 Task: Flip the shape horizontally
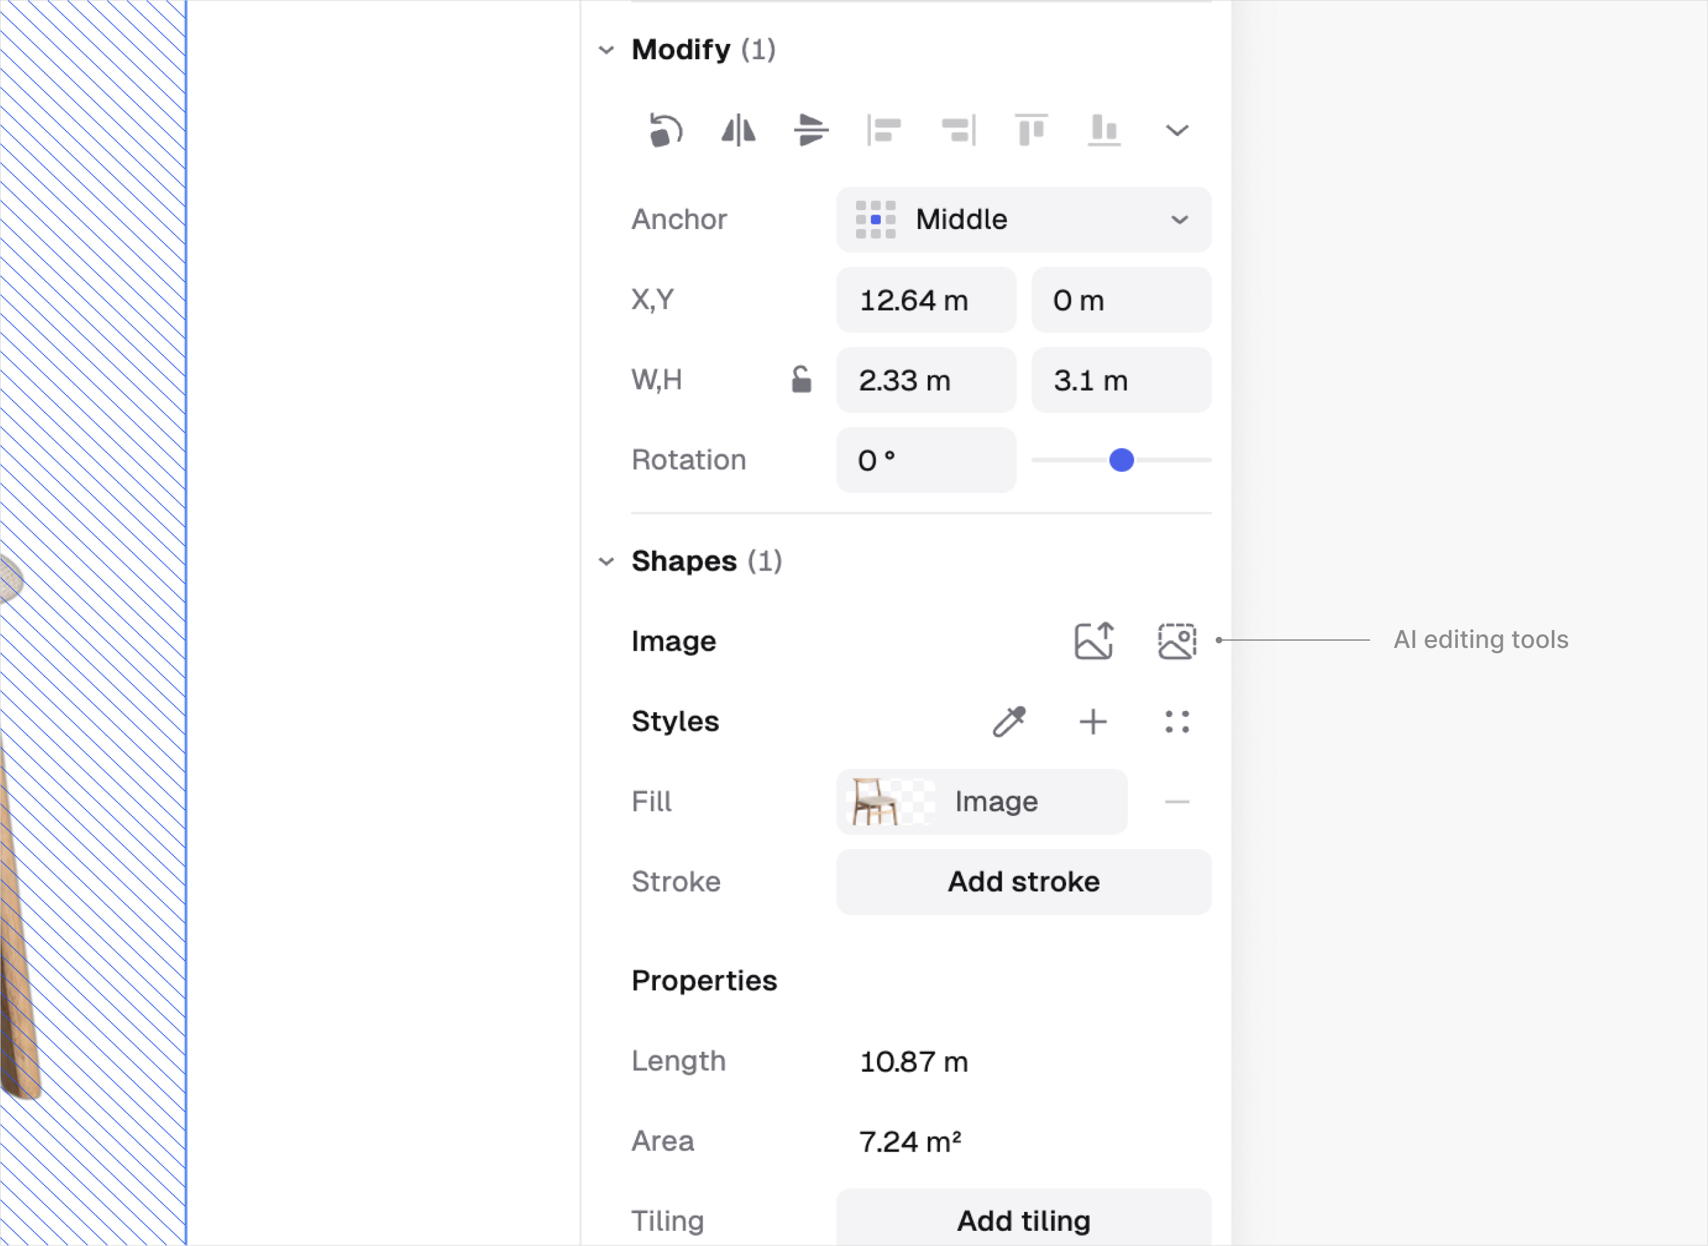click(x=738, y=131)
